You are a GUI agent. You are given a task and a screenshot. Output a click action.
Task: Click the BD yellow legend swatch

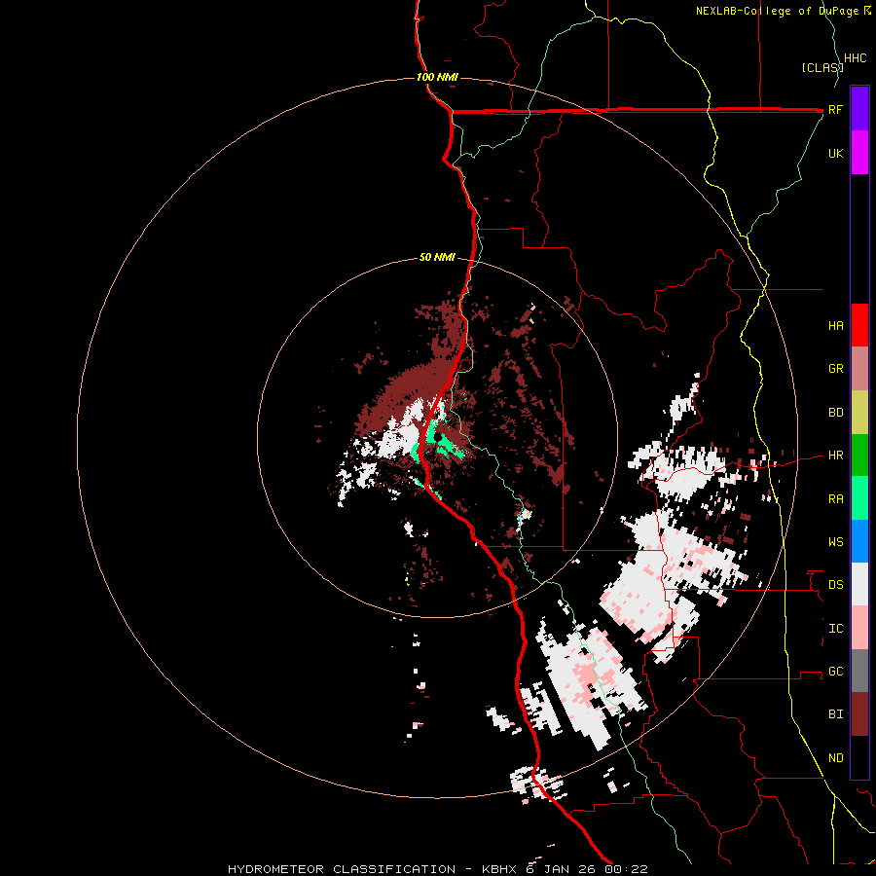(x=859, y=413)
